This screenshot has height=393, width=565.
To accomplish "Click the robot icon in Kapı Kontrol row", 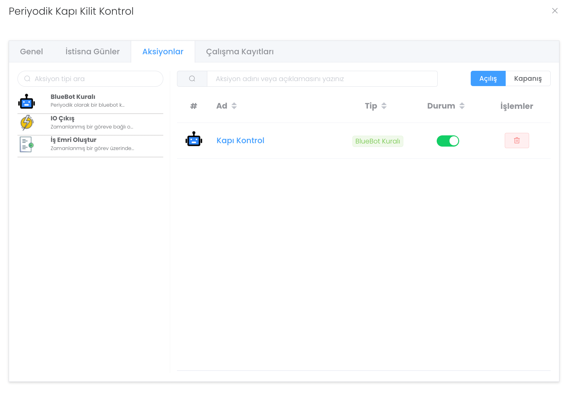I will coord(194,139).
